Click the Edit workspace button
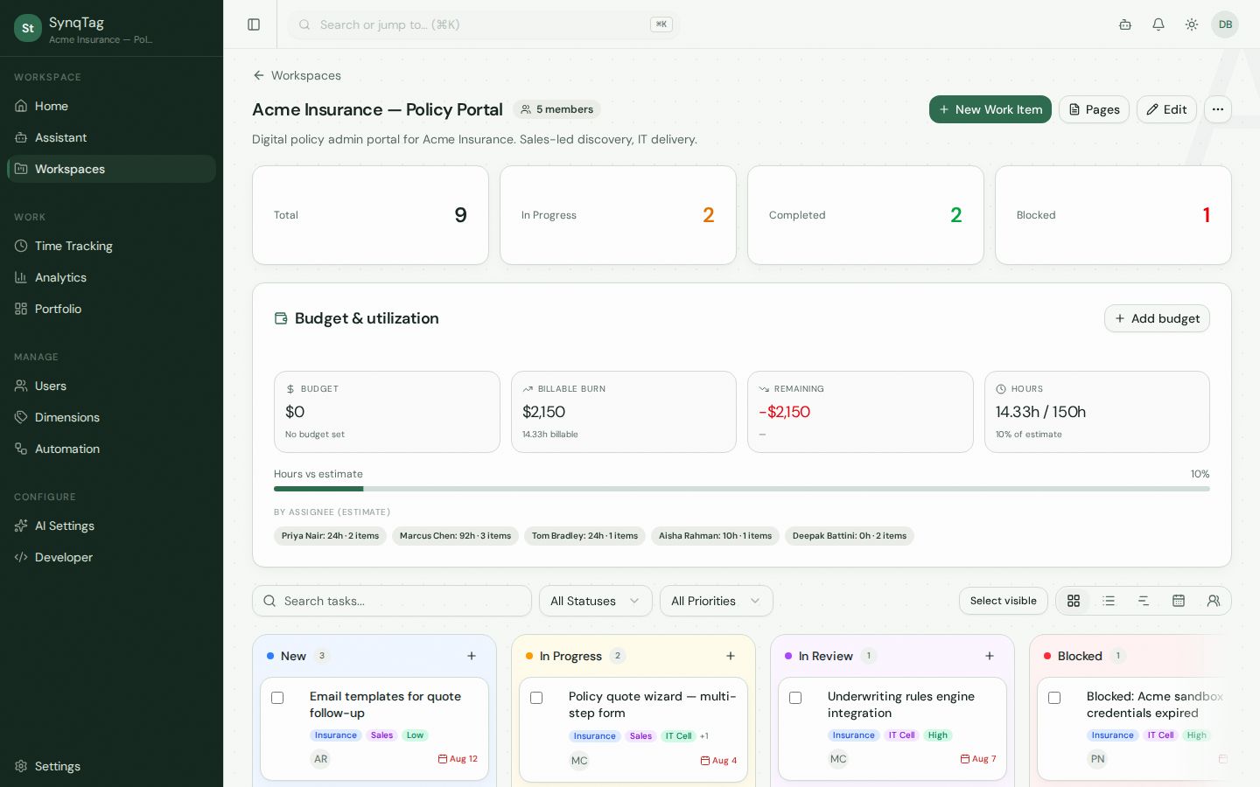 (x=1166, y=109)
